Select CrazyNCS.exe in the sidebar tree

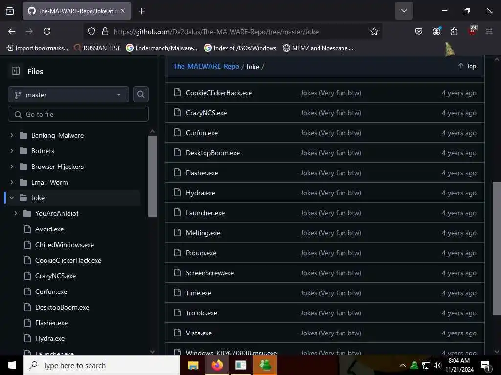(55, 276)
